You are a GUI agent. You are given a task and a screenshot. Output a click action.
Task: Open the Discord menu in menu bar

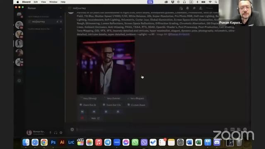click(x=26, y=2)
